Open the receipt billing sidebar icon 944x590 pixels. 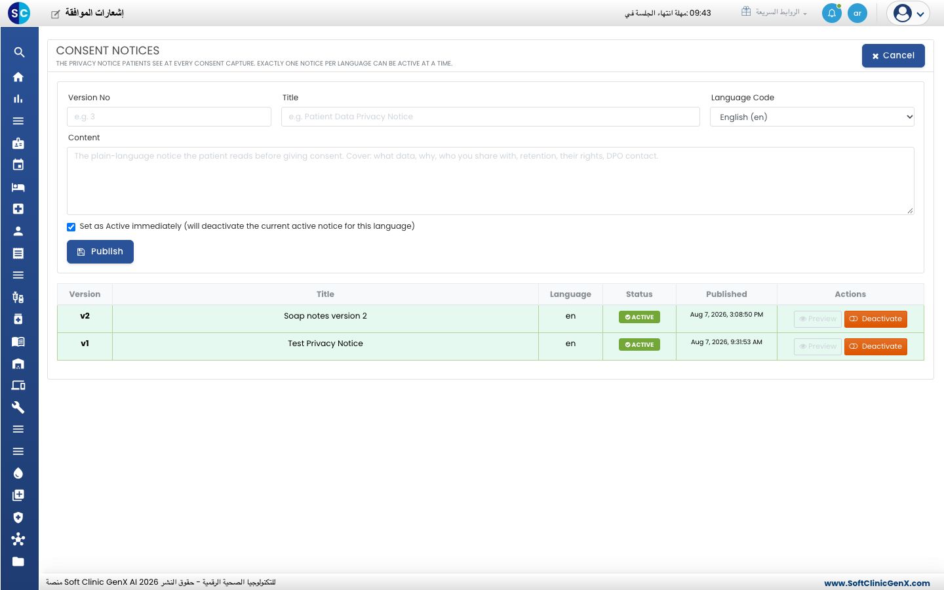[x=18, y=253]
